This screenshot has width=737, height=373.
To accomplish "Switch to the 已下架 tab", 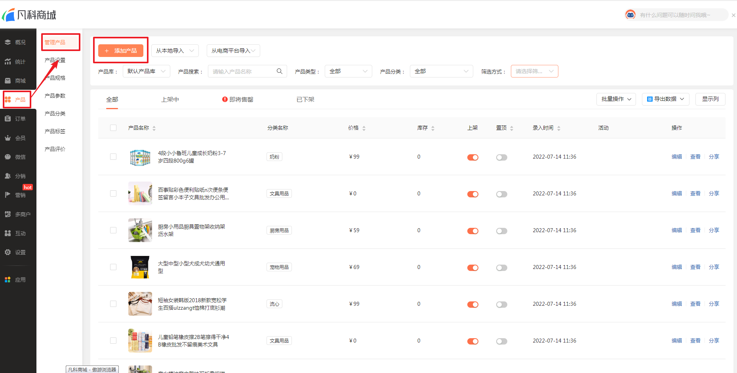I will (x=305, y=100).
